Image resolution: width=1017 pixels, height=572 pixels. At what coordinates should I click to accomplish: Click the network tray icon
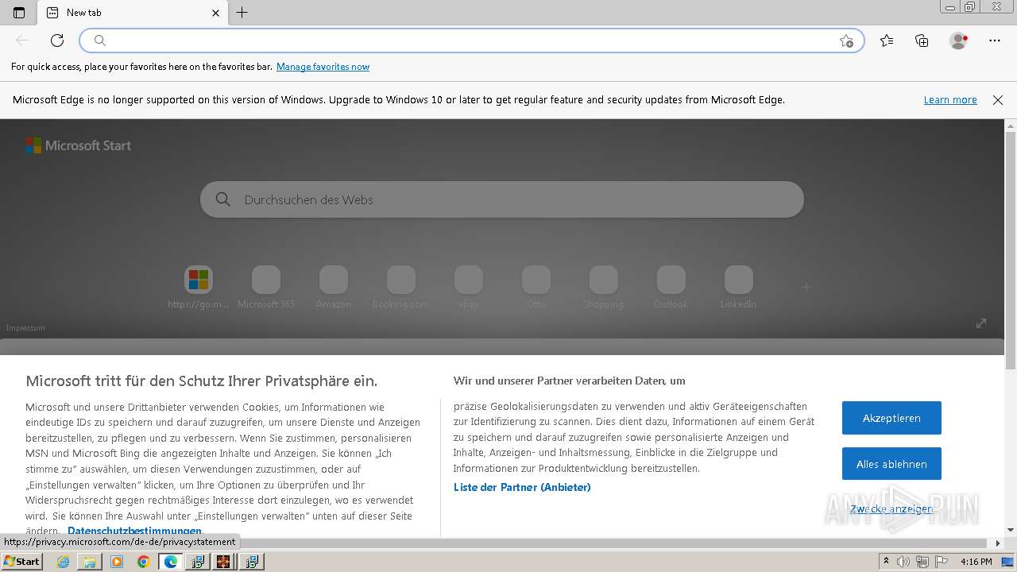pos(922,562)
